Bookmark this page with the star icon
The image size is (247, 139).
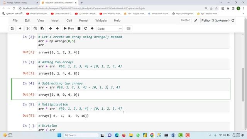[x=217, y=8]
